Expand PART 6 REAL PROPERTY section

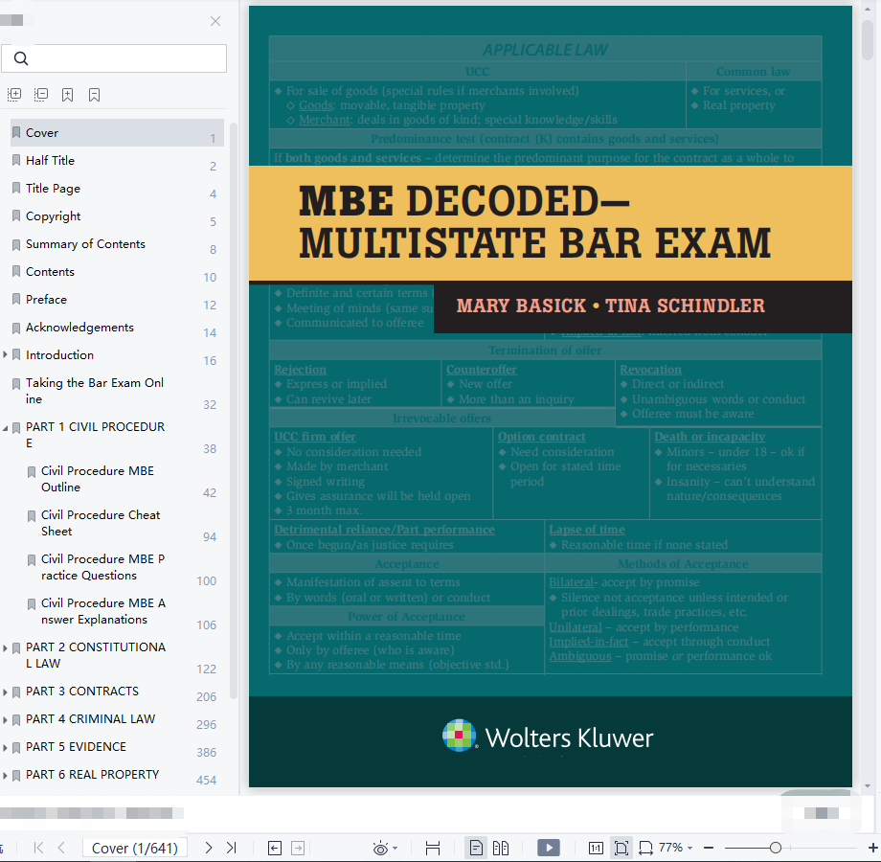[x=5, y=776]
